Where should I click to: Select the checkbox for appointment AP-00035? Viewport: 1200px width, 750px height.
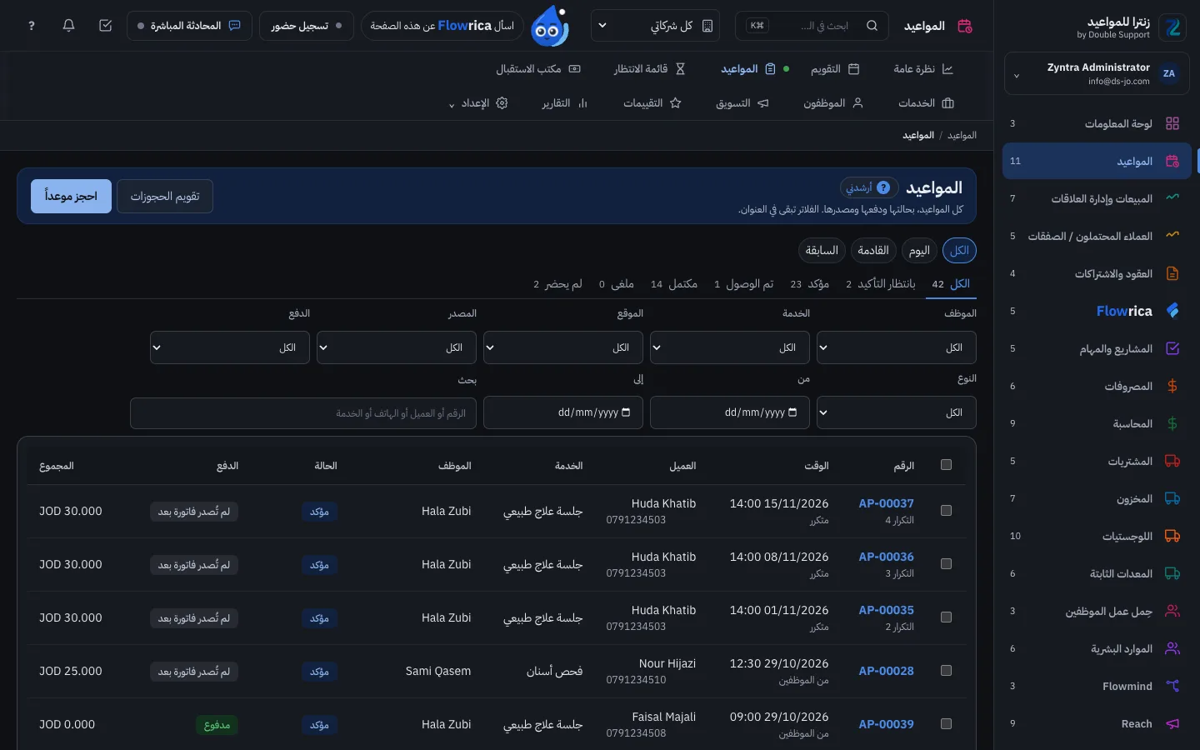coord(946,617)
